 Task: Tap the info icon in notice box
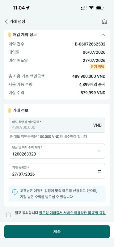tap(15, 192)
